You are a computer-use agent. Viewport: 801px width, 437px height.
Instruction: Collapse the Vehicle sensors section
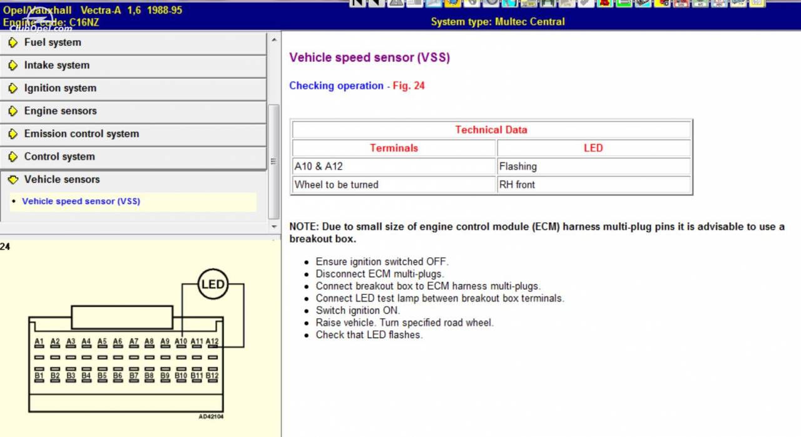point(133,180)
